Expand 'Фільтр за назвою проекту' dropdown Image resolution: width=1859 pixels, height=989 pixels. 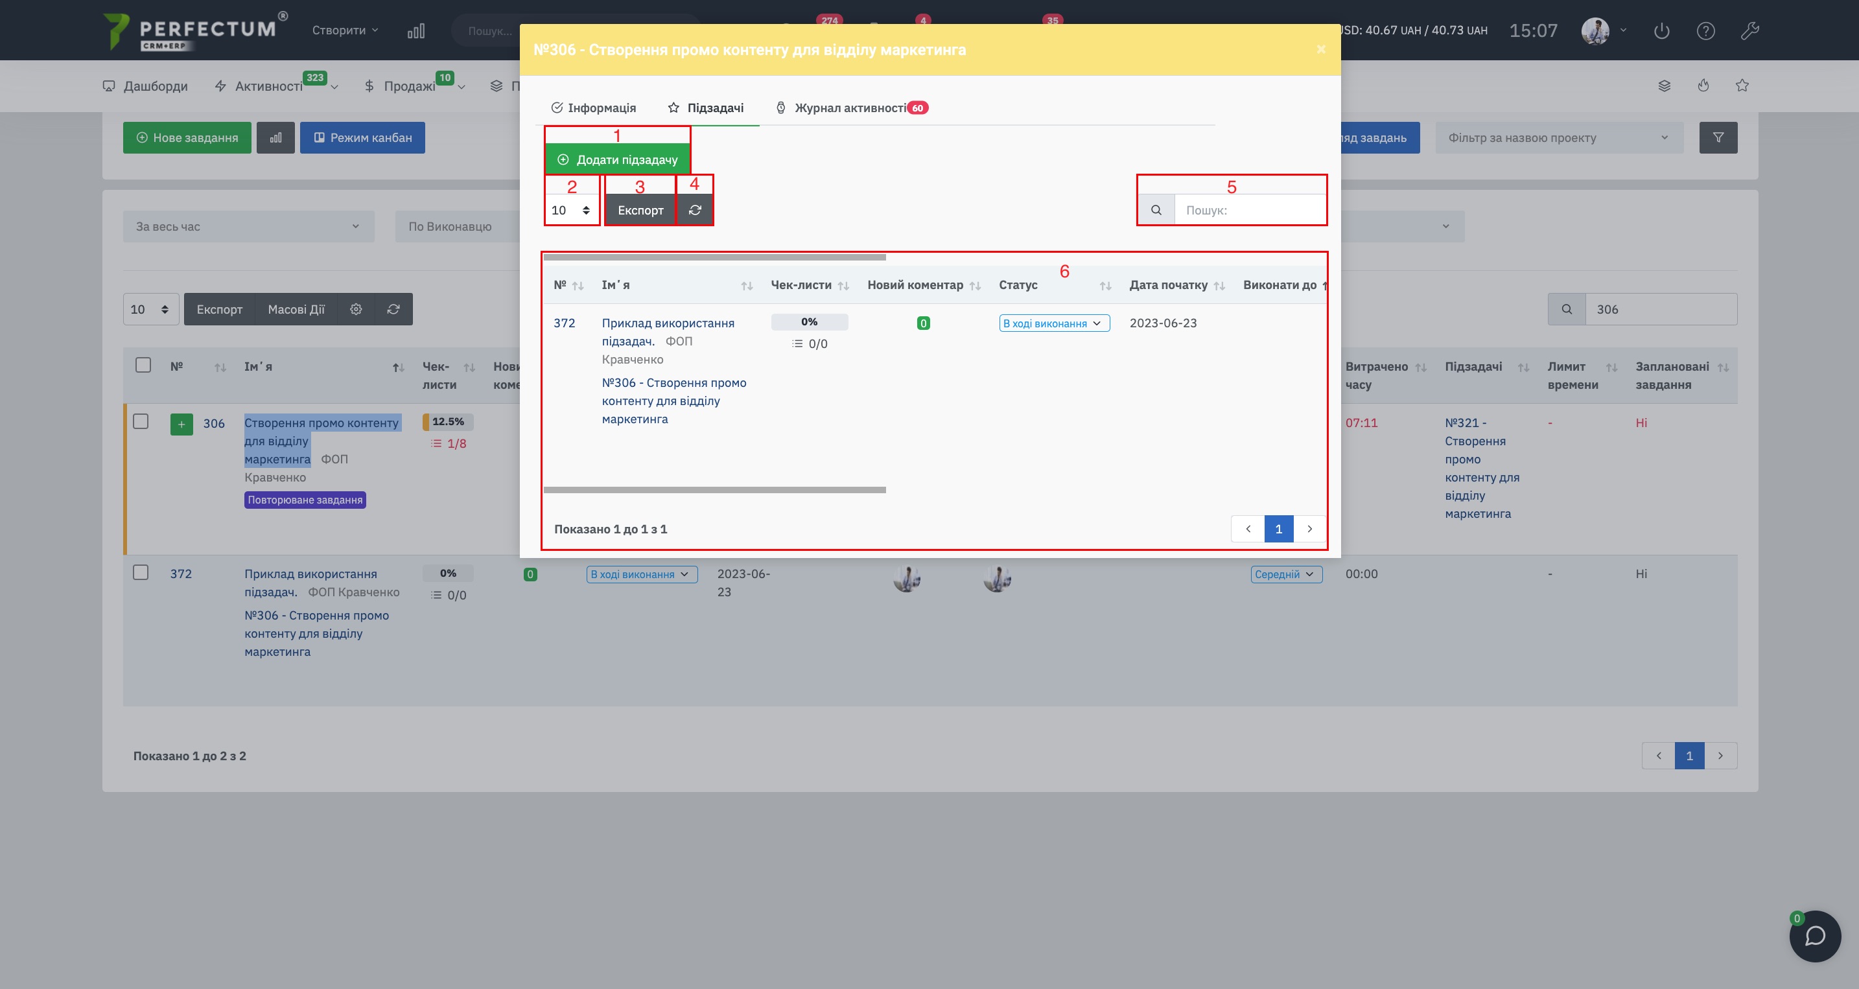[x=1559, y=138]
